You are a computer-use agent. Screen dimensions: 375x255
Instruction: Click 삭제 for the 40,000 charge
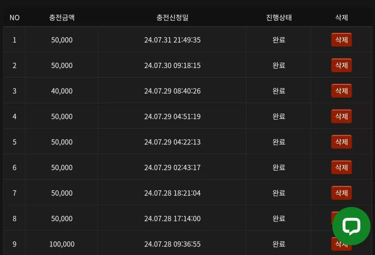pos(341,91)
